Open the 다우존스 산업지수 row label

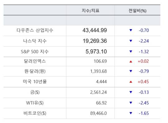pyautogui.click(x=35, y=30)
